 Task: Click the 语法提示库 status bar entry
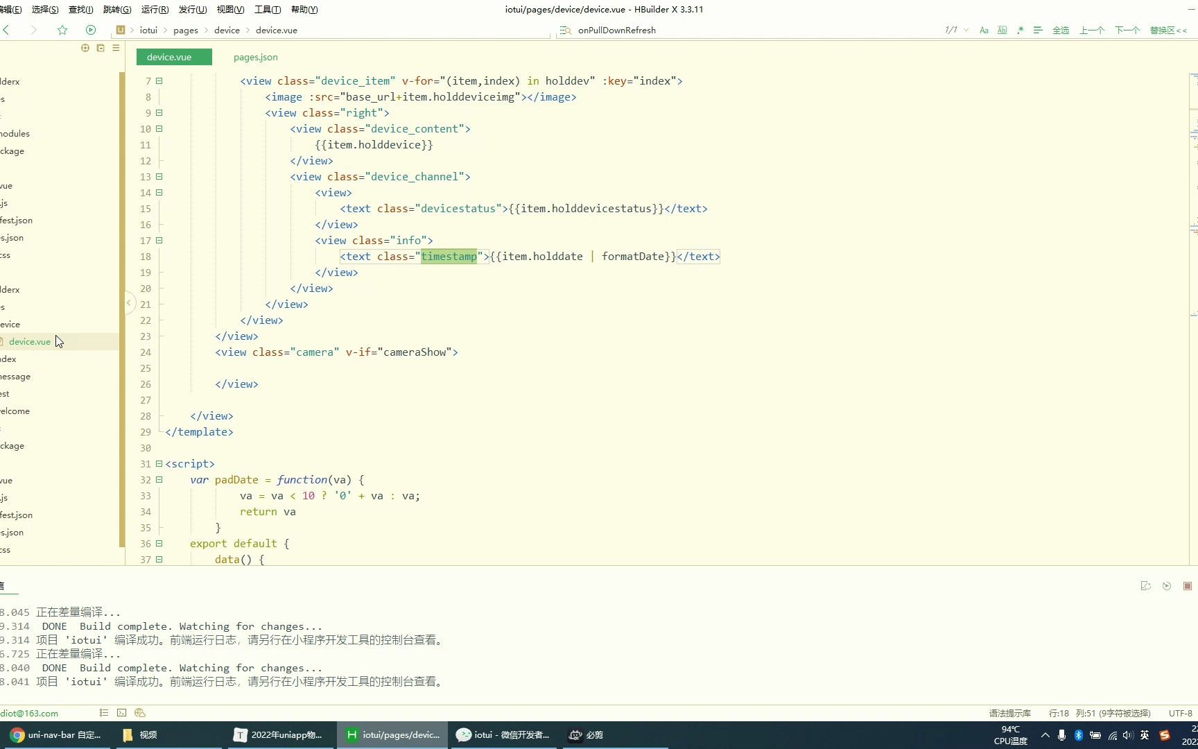[x=1010, y=713]
